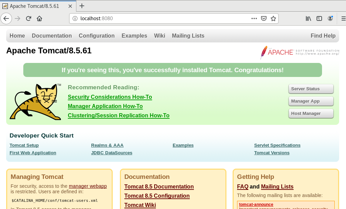346x209 pixels.
Task: Go back using the browser back arrow
Action: [x=6, y=18]
